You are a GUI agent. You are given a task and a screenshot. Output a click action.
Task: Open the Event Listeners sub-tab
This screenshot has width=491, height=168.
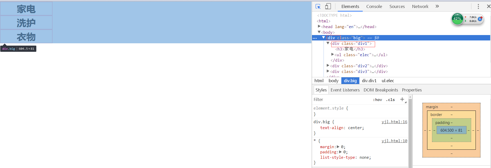tap(345, 90)
